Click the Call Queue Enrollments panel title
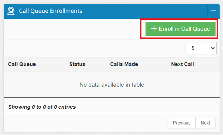 [x=51, y=11]
